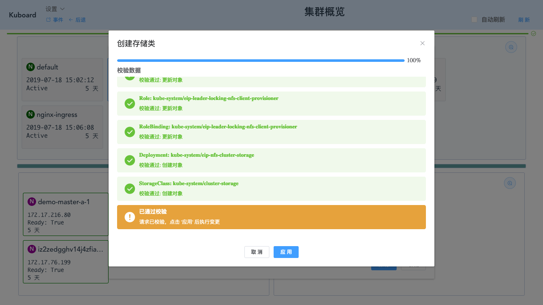
Task: Click the circular icon at top-right of namespace panel
Action: [x=511, y=47]
